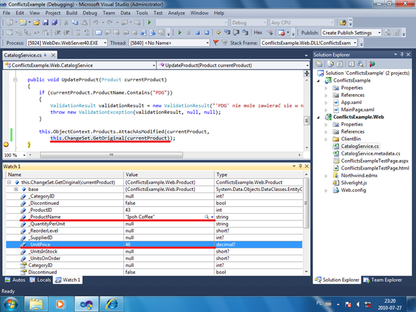This screenshot has width=416, height=312.
Task: Switch to the Locals tab
Action: tap(40, 280)
